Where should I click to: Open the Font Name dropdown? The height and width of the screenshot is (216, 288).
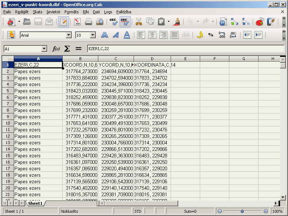tap(69, 35)
